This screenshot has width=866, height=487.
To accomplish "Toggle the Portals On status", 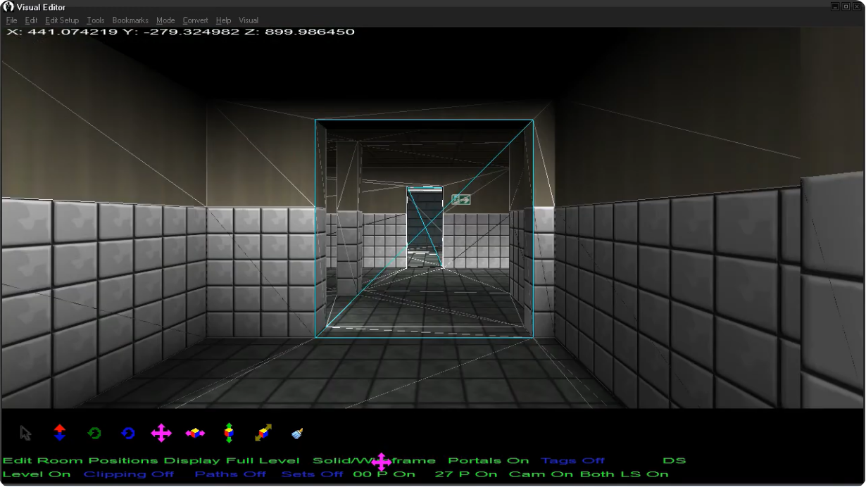I will tap(488, 461).
